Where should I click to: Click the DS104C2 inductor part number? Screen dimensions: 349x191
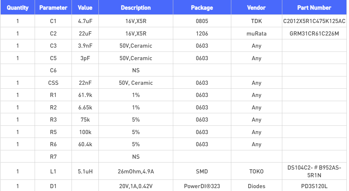[x=314, y=171]
